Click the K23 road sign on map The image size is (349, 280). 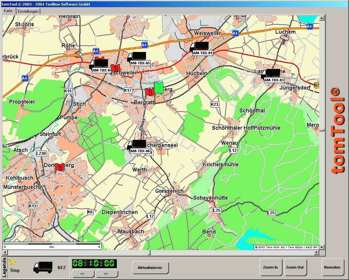(x=214, y=104)
